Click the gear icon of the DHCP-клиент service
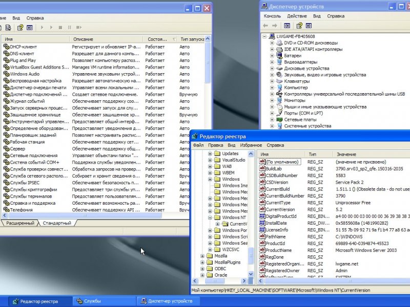410x307 pixels. (x=6, y=47)
